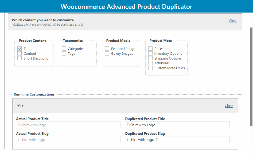Enable the Content option
Viewport: 253px width, 154px height.
click(x=19, y=53)
